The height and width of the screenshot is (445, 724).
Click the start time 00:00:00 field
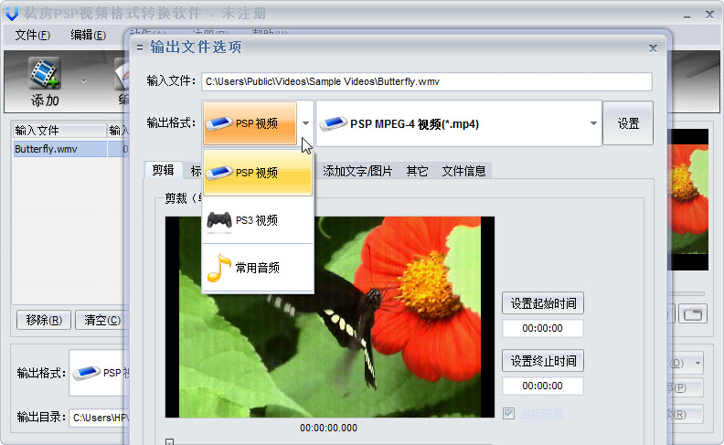click(x=542, y=328)
